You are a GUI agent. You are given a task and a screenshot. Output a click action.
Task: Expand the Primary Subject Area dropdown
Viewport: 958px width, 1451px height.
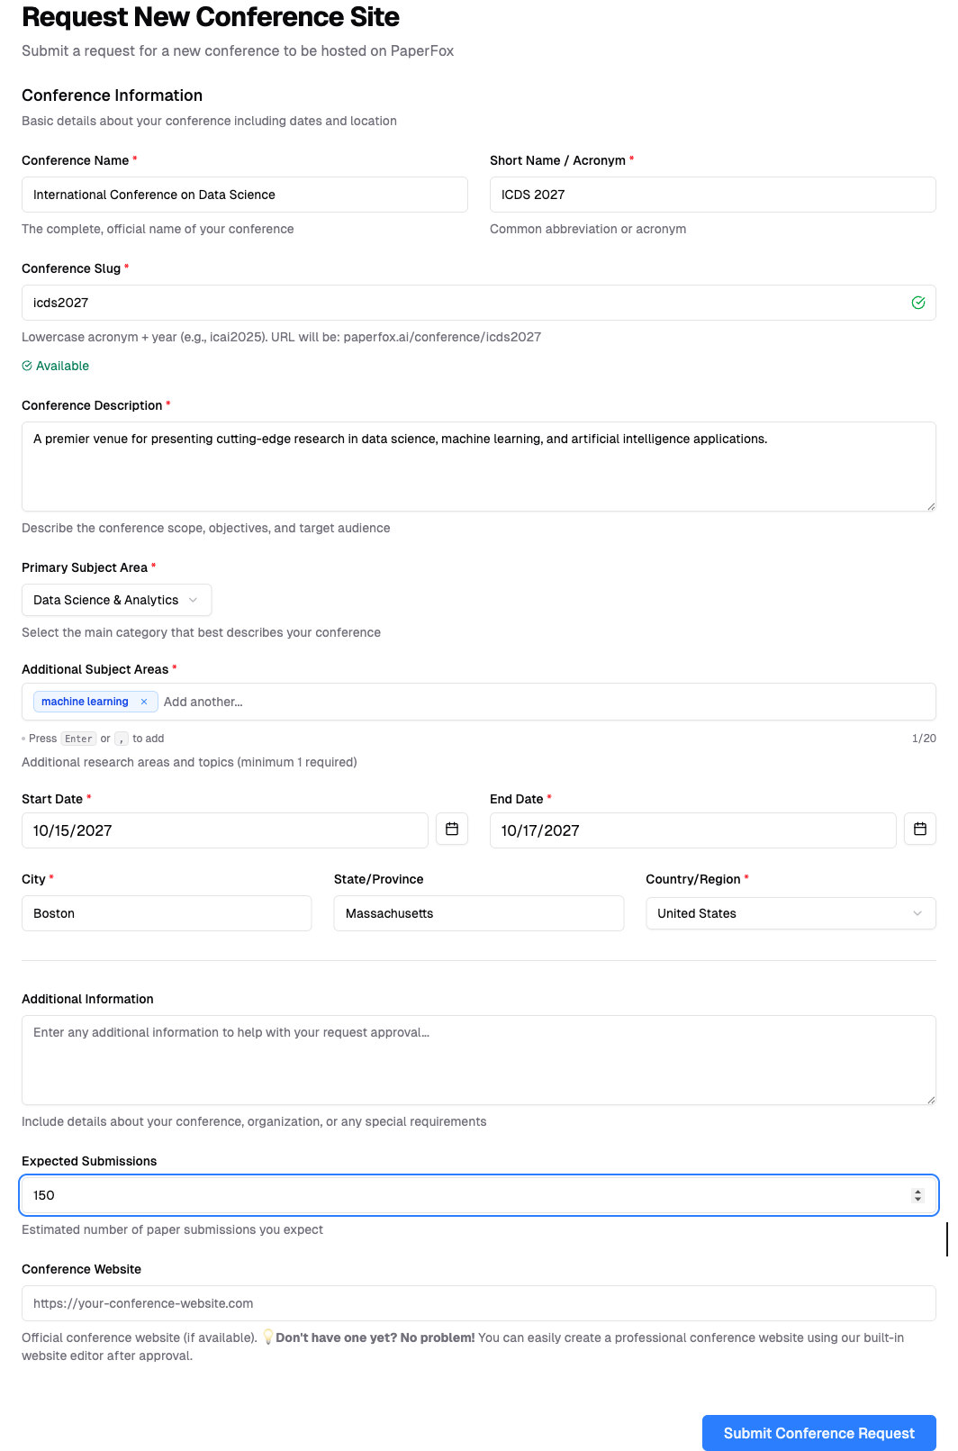[x=116, y=600]
